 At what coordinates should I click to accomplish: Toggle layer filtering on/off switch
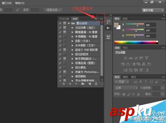tap(164, 82)
